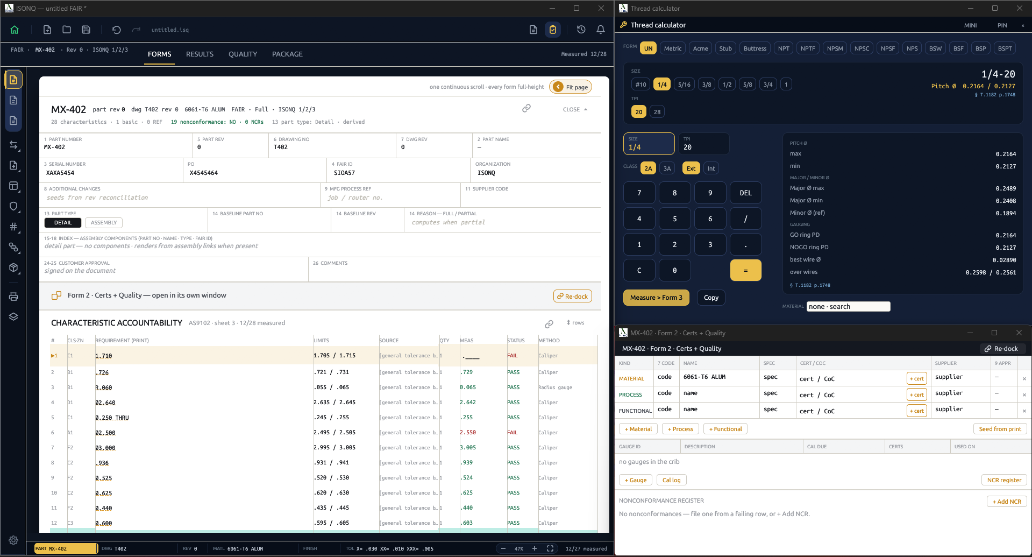The height and width of the screenshot is (557, 1032).
Task: Click the SIZE 1/4 input box
Action: (649, 144)
